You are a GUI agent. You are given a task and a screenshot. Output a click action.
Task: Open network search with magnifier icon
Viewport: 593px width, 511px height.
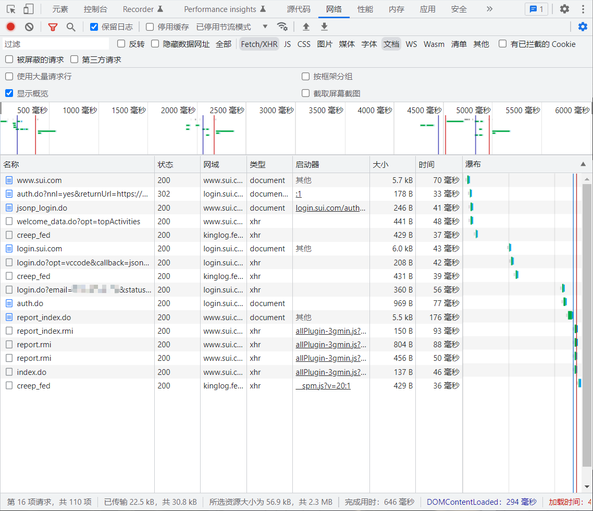71,27
